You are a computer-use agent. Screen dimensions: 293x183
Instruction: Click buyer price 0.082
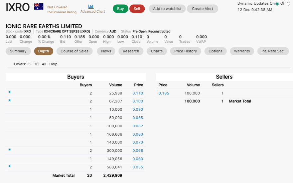(x=138, y=126)
